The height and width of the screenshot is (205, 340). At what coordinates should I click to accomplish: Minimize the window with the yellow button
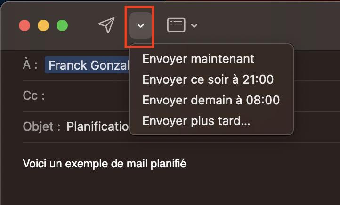coord(43,25)
